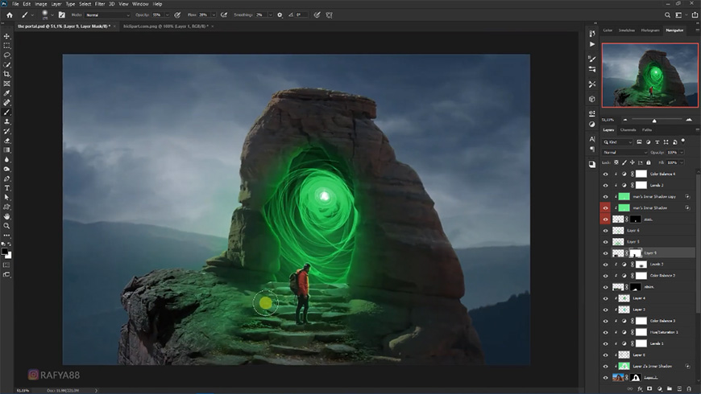Viewport: 701px width, 394px height.
Task: Select the Move tool
Action: (x=6, y=36)
